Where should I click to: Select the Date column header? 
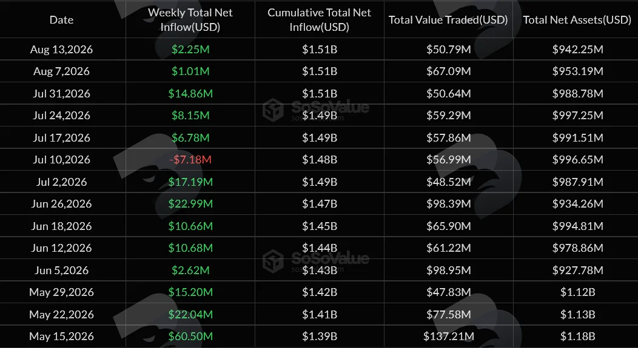pyautogui.click(x=61, y=20)
